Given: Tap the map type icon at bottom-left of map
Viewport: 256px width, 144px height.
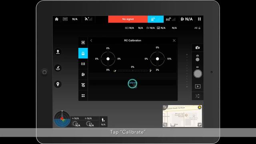Looking at the screenshot, I should coord(165,125).
